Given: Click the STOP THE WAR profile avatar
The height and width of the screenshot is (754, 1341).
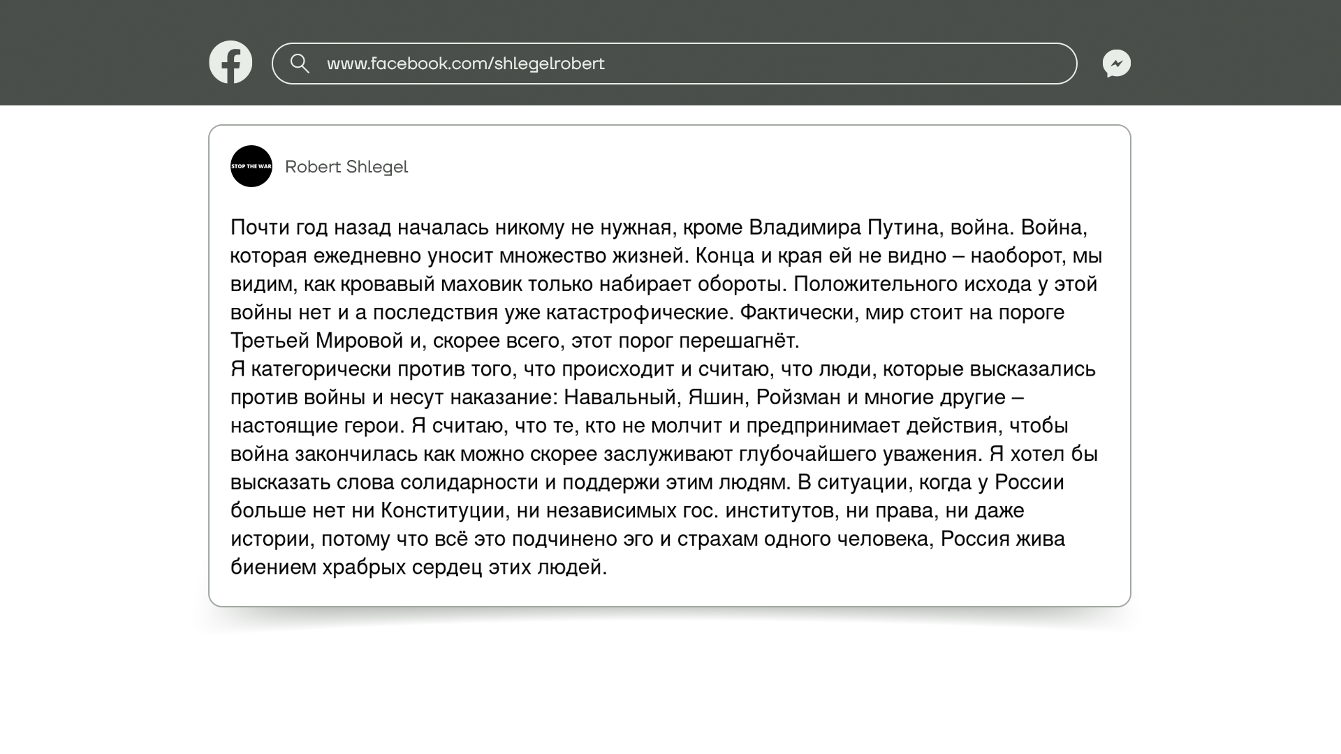Looking at the screenshot, I should (251, 166).
